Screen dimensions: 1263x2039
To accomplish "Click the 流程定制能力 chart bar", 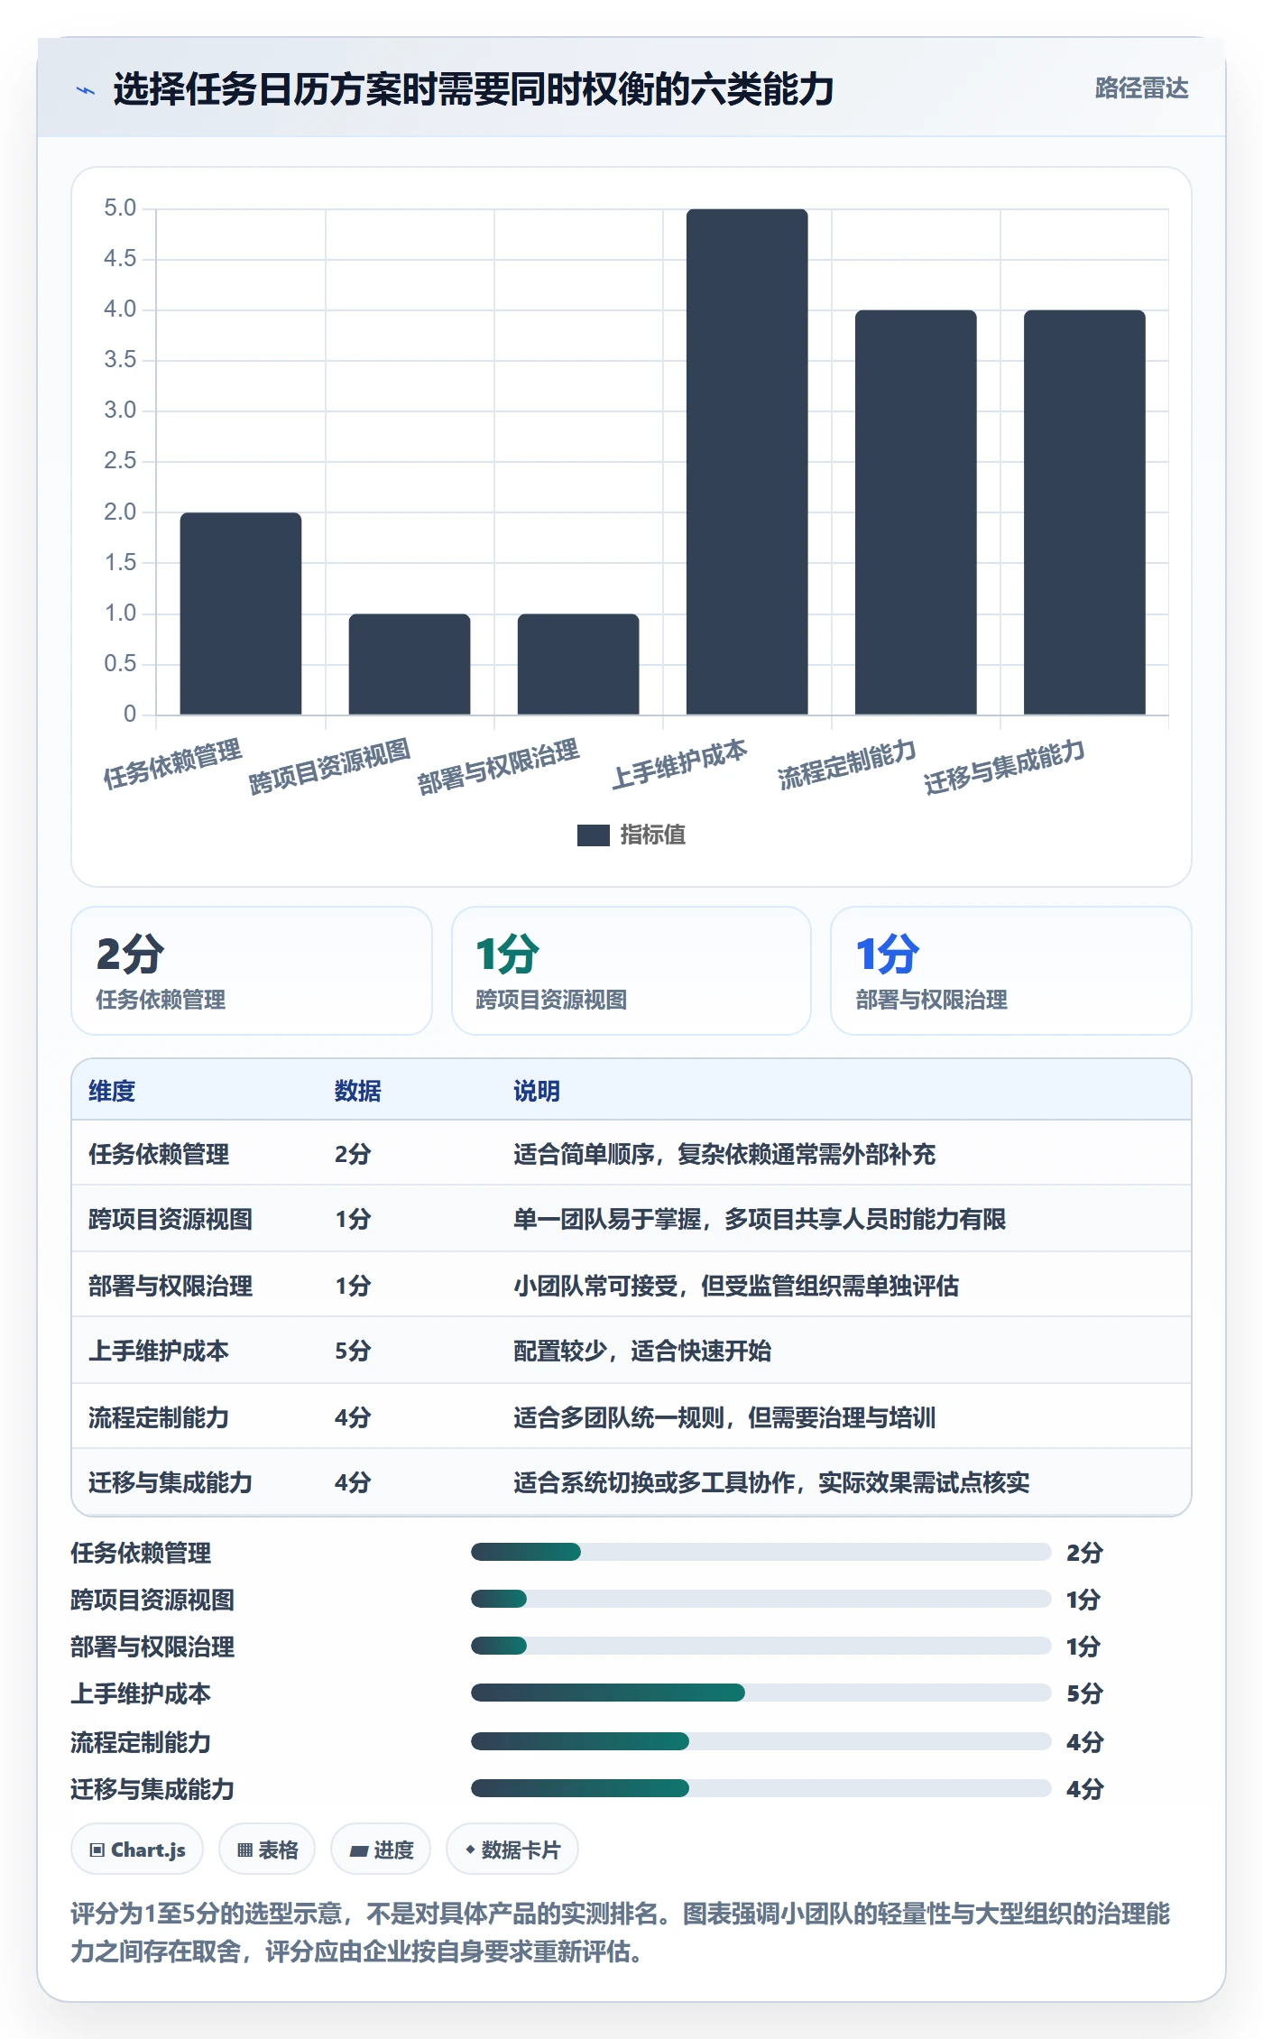I will (x=916, y=512).
